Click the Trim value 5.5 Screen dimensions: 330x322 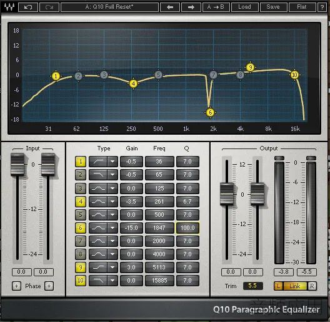click(x=252, y=286)
